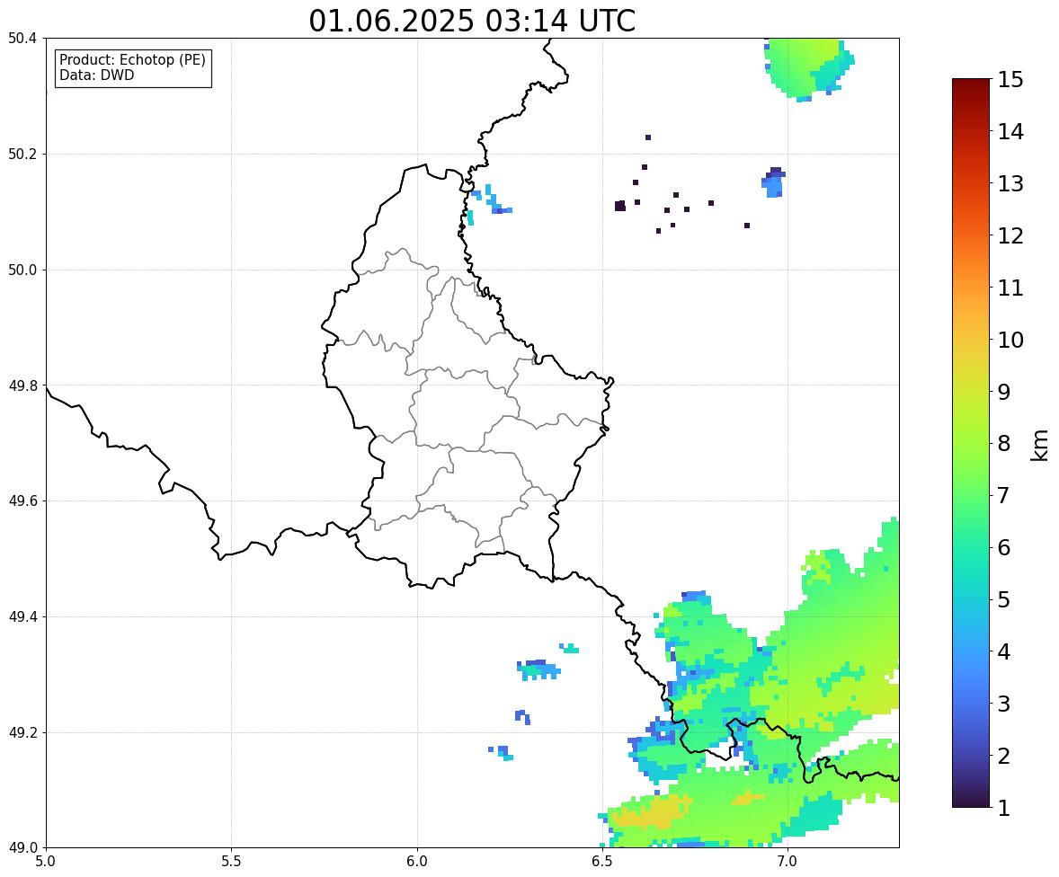Click the latitude tick label "49.2"
The image size is (1059, 877).
pyautogui.click(x=22, y=732)
